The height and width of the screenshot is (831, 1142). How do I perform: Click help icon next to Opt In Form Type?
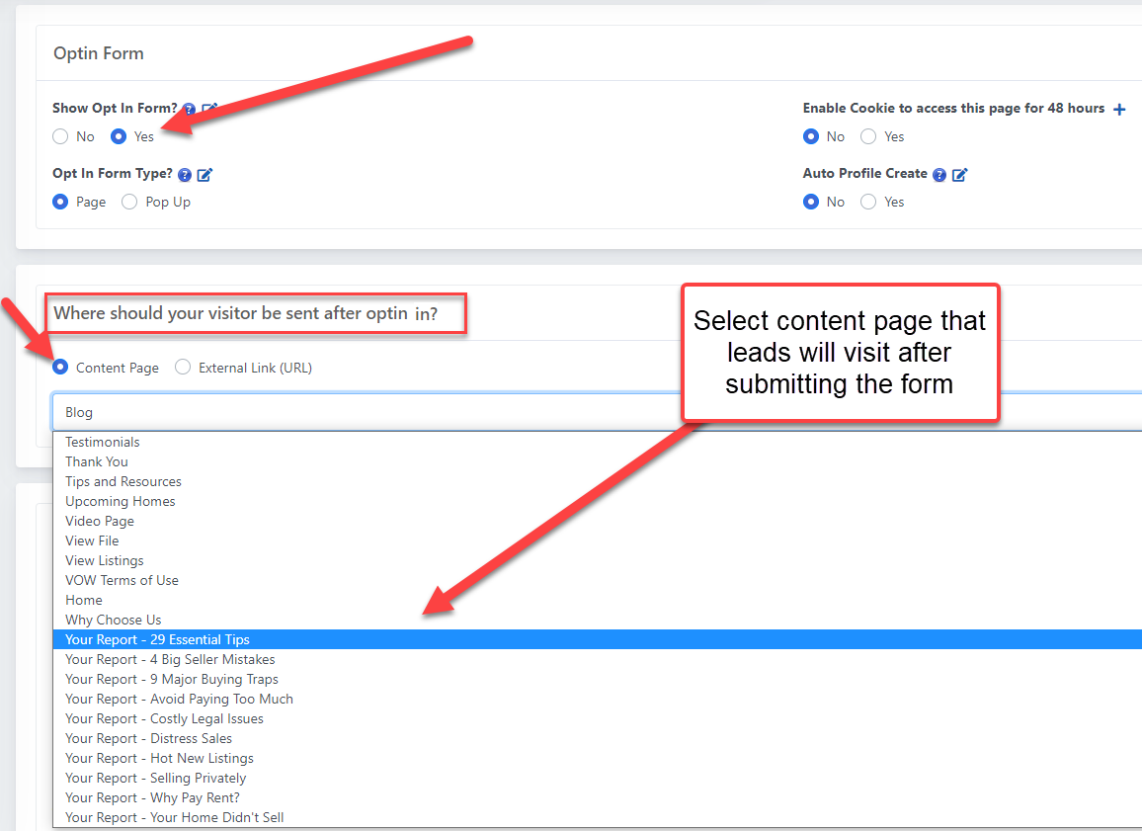pos(185,175)
